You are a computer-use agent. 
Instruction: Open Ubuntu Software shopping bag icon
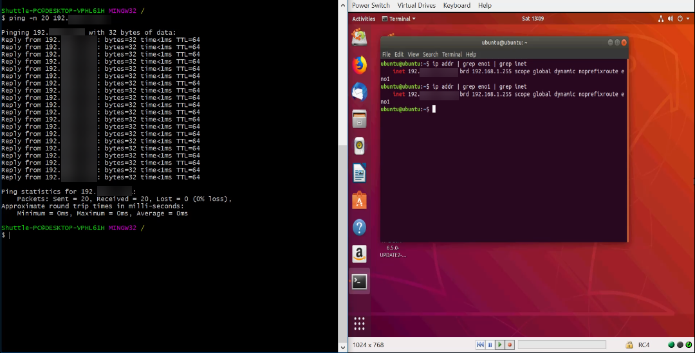pos(360,200)
